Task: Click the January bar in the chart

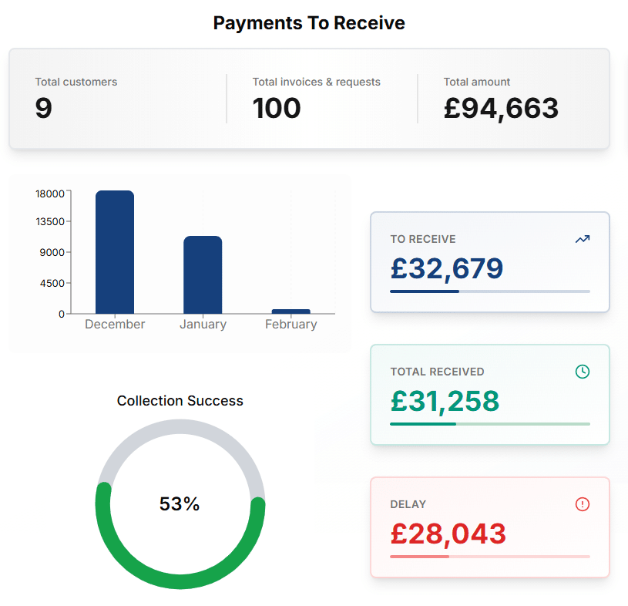Action: pyautogui.click(x=203, y=274)
